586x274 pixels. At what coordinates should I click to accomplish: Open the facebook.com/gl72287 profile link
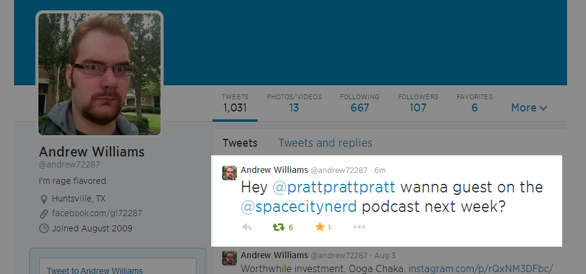pos(96,214)
